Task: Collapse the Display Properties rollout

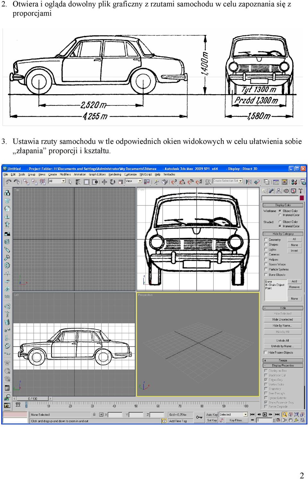Action: [283, 366]
